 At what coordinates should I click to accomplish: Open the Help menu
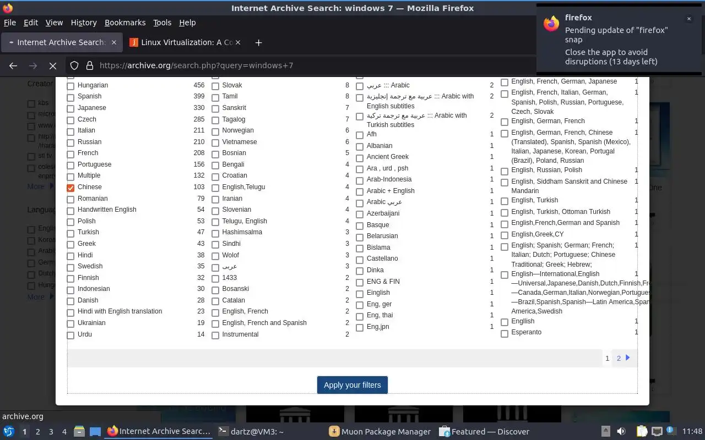187,23
